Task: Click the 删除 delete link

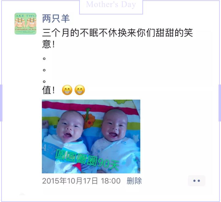Action: click(x=134, y=181)
